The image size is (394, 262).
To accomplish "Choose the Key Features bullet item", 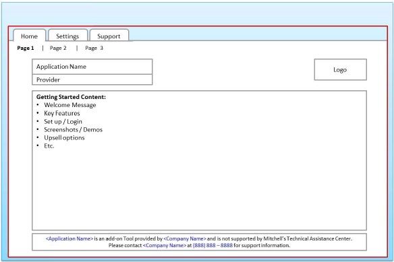I will coord(62,113).
